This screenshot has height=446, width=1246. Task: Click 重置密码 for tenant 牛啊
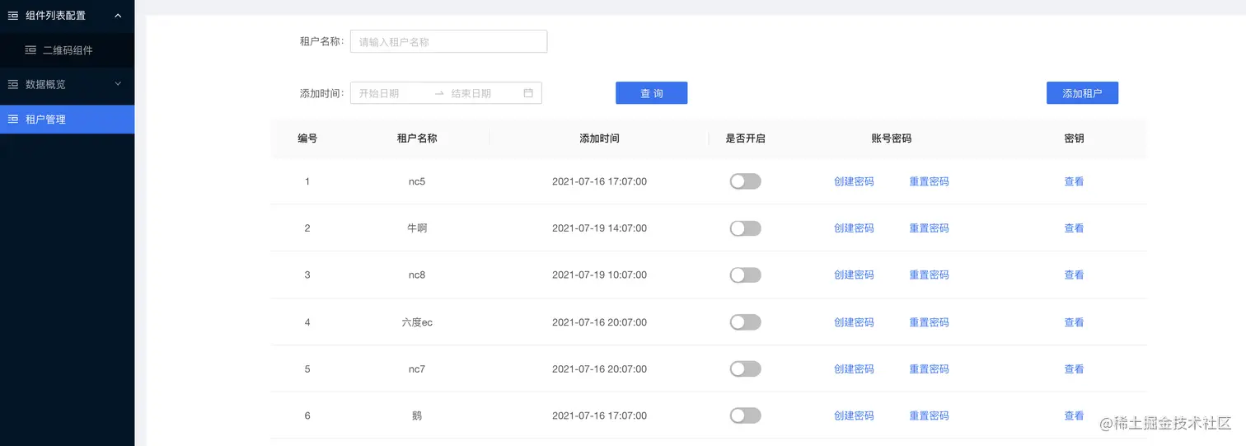pyautogui.click(x=929, y=228)
